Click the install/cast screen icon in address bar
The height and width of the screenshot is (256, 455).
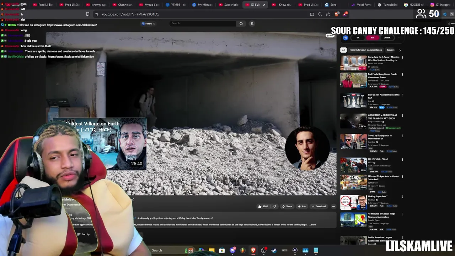pyautogui.click(x=312, y=14)
